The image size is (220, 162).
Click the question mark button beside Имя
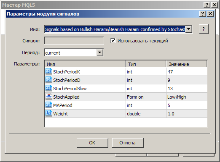point(204,29)
